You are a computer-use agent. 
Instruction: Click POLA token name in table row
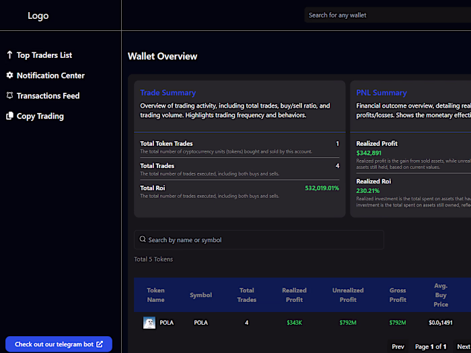[x=167, y=323]
